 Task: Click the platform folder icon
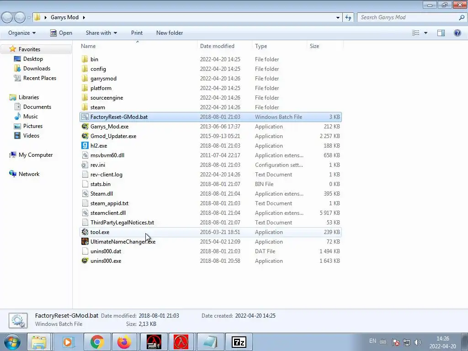85,88
